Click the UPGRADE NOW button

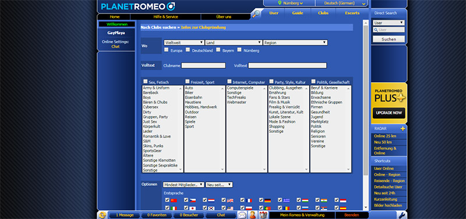(x=389, y=113)
